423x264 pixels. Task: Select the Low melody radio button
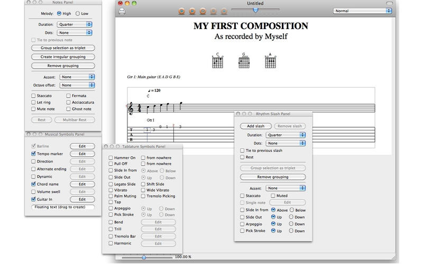(78, 13)
